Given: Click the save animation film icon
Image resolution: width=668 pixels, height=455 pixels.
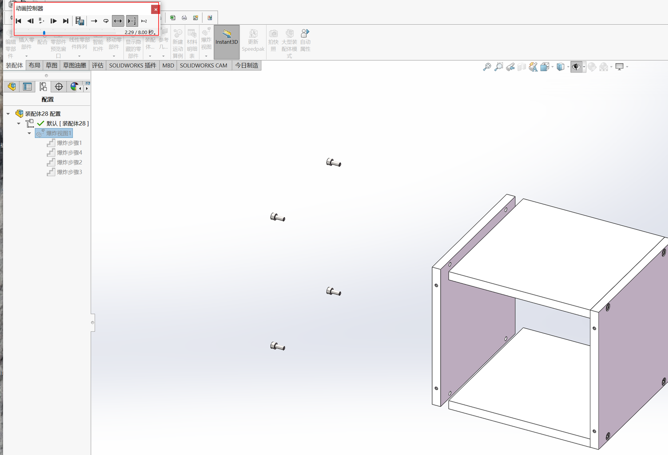Looking at the screenshot, I should click(x=80, y=21).
